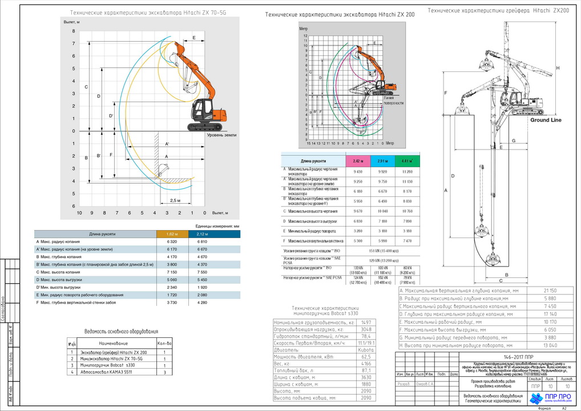
Task: Click the "Линия поверхности" label on ZX 200 diagram
Action: 393,100
